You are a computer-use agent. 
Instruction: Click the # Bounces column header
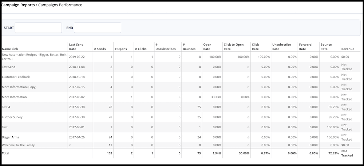189,47
